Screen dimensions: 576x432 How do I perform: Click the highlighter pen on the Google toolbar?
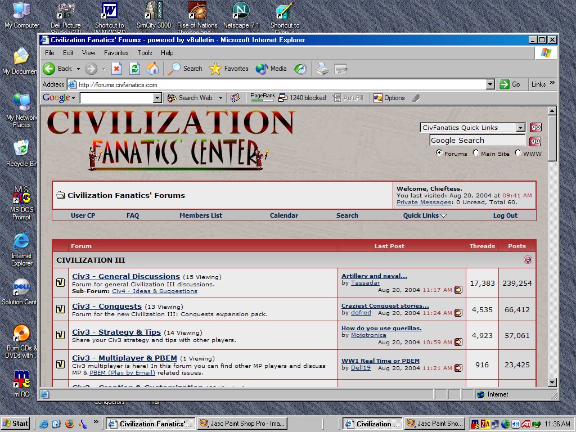pyautogui.click(x=416, y=98)
